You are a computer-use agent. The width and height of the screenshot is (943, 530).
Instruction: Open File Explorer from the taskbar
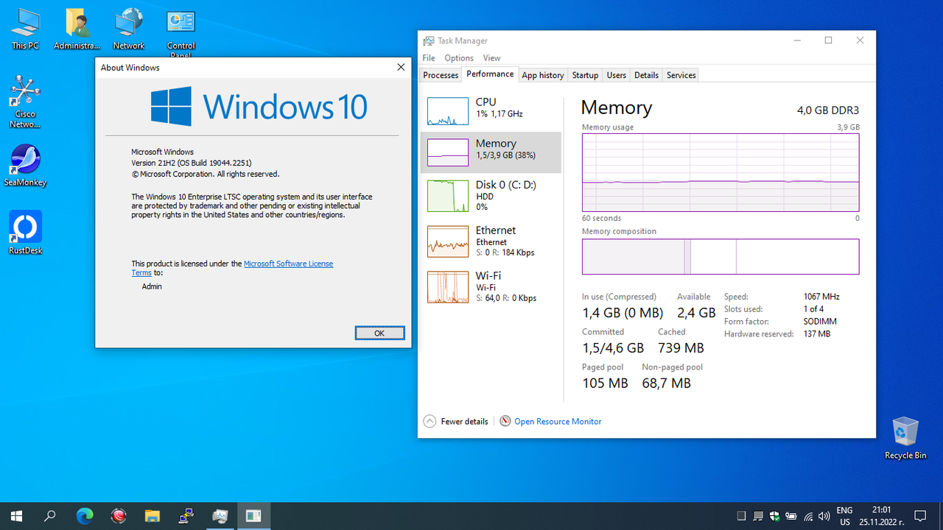pos(152,516)
